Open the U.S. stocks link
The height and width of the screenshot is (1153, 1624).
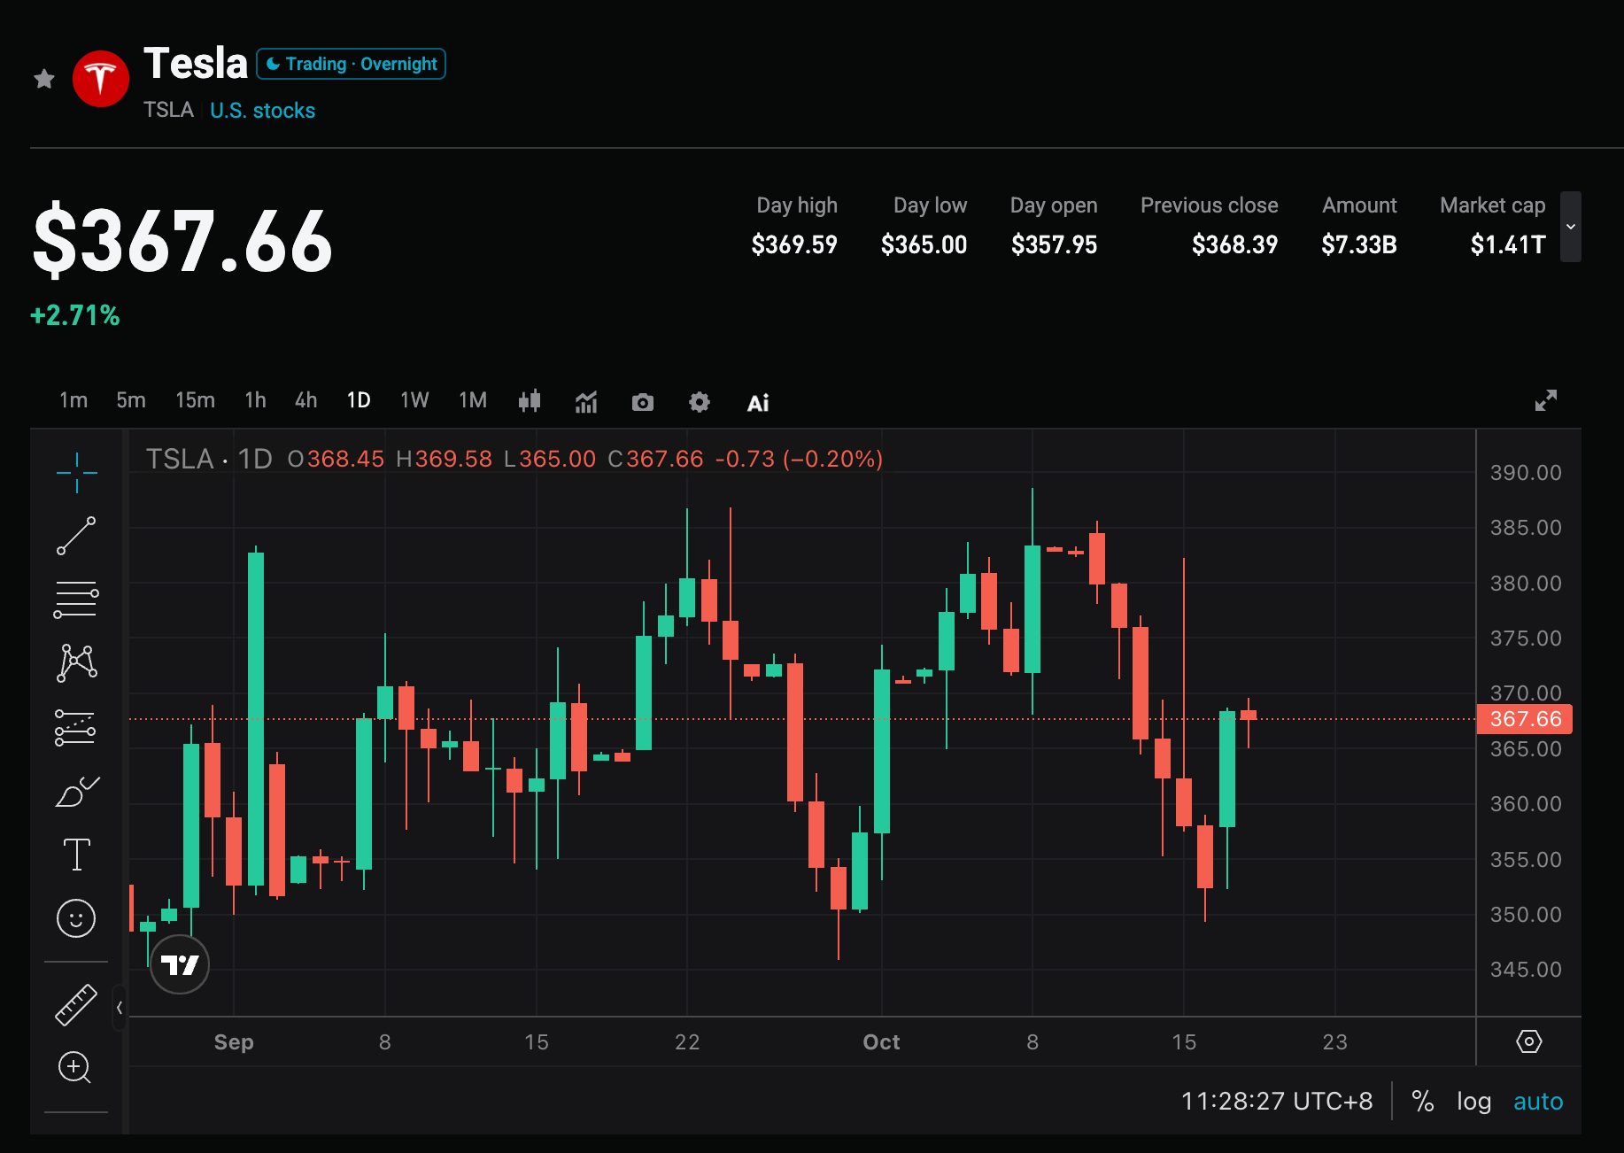pos(262,110)
